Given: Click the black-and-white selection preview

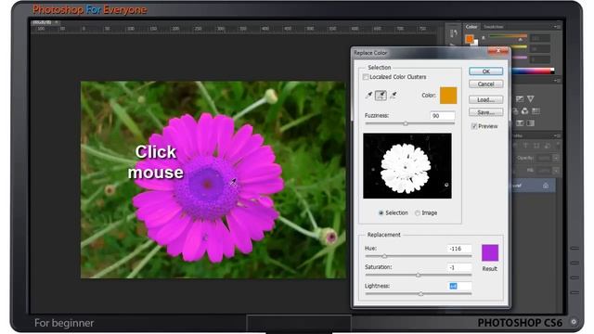Looking at the screenshot, I should tap(407, 166).
